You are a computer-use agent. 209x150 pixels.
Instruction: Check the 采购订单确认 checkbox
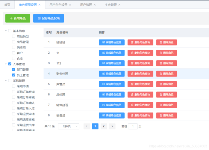[13, 103]
